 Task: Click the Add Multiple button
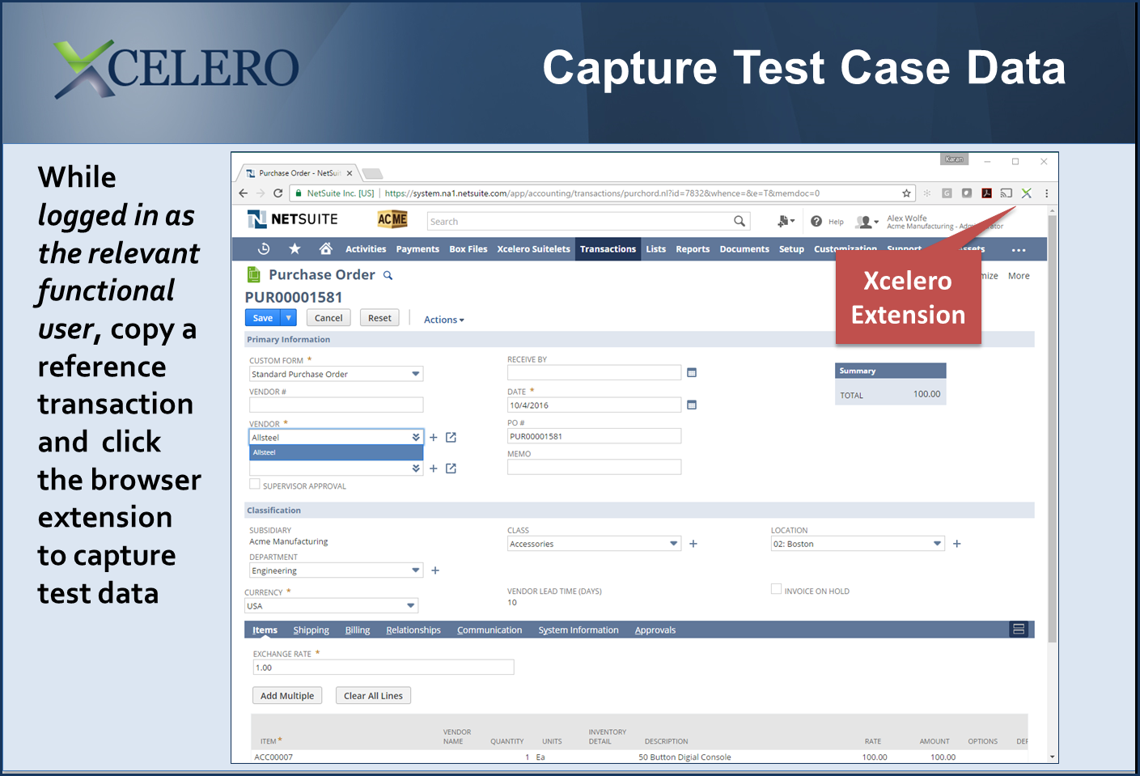[x=287, y=696]
